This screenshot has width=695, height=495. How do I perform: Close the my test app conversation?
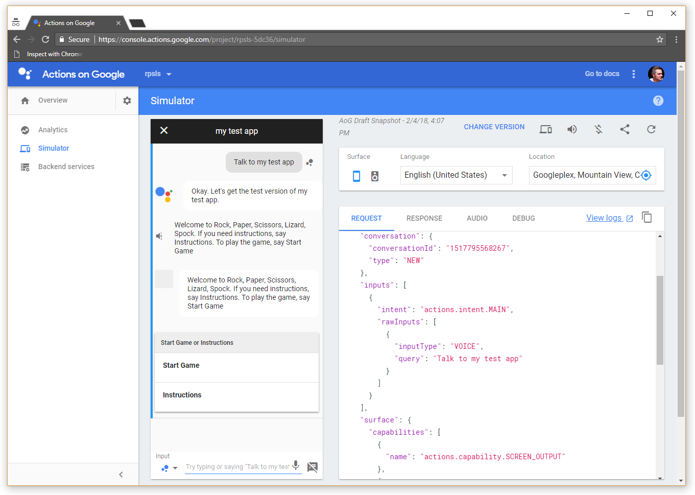click(x=164, y=131)
